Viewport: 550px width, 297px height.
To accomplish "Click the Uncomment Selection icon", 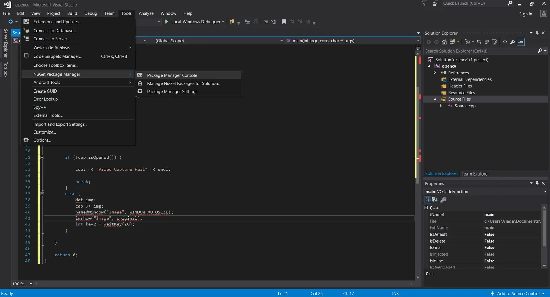I will pyautogui.click(x=273, y=22).
